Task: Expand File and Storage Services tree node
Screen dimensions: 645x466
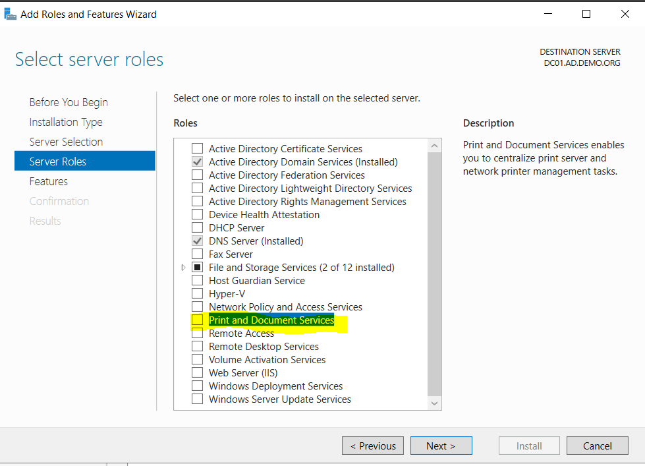Action: pyautogui.click(x=183, y=267)
